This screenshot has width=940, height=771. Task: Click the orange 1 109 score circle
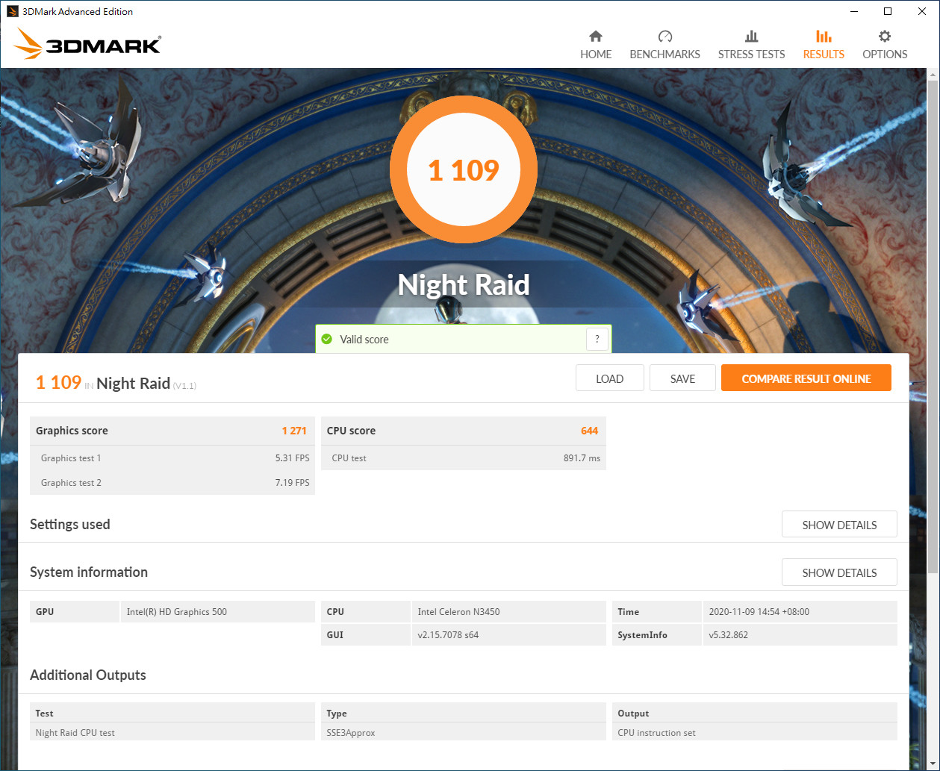click(x=464, y=170)
